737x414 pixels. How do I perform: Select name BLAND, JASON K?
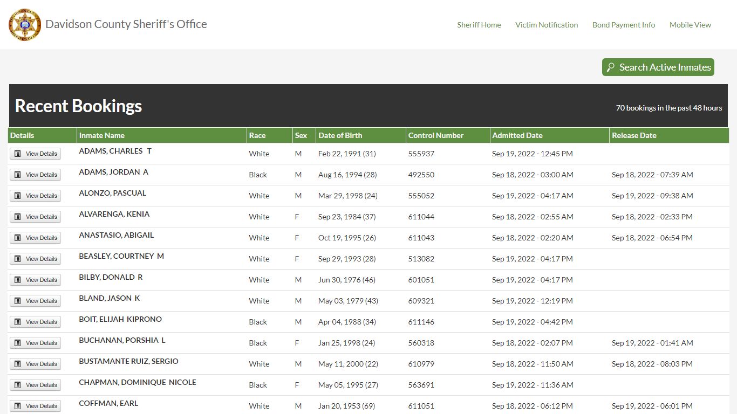110,298
